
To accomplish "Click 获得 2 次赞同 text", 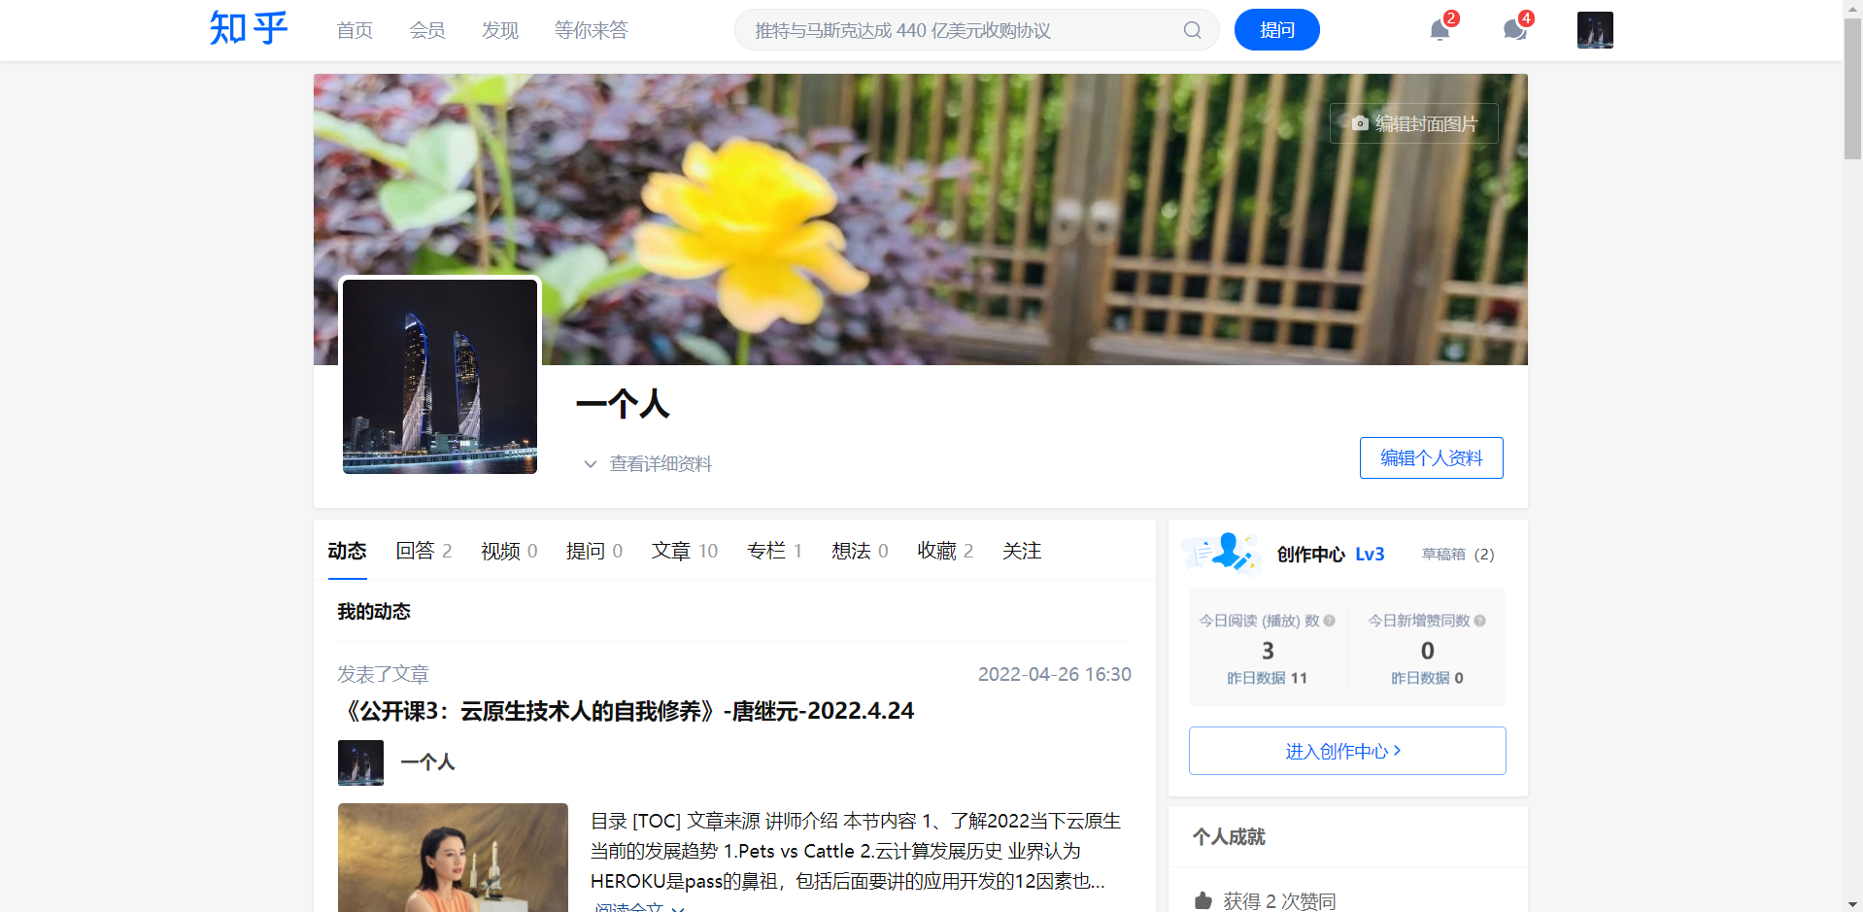I will click(x=1279, y=901).
